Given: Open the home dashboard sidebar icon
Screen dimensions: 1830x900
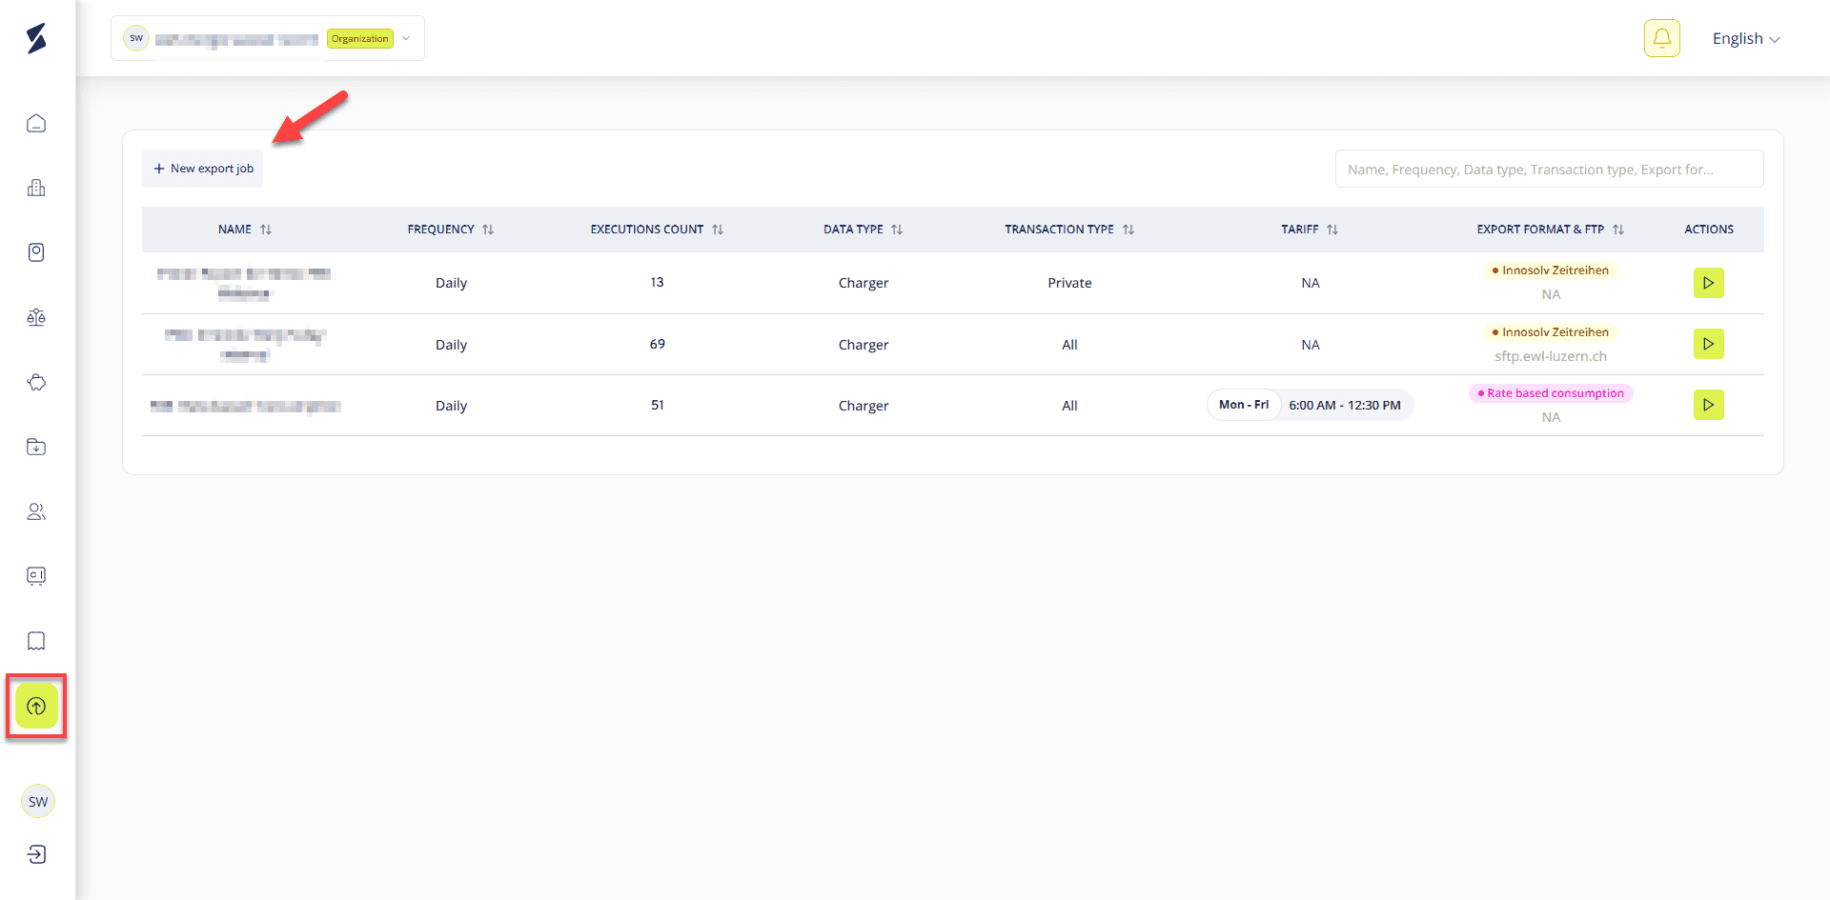Looking at the screenshot, I should tap(36, 124).
